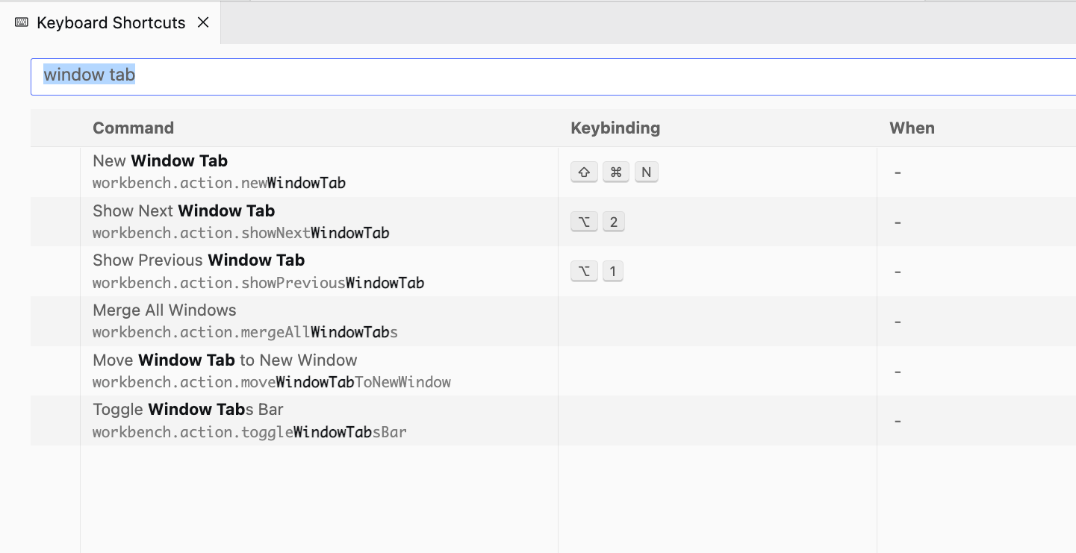Image resolution: width=1076 pixels, height=553 pixels.
Task: Click the N key cap for New Window Tab
Action: tap(646, 172)
